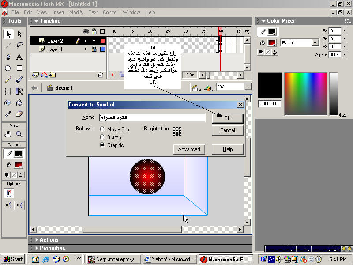Select the Hand tool
The height and width of the screenshot is (265, 353).
(8, 134)
